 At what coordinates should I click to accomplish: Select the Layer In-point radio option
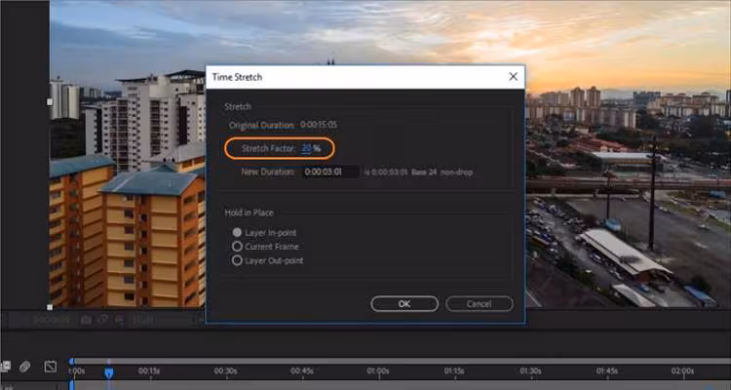coord(264,232)
